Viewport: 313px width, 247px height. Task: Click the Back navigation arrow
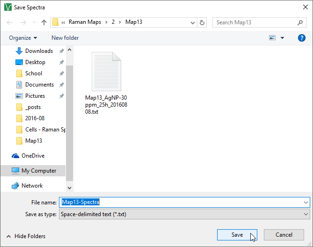pyautogui.click(x=10, y=22)
